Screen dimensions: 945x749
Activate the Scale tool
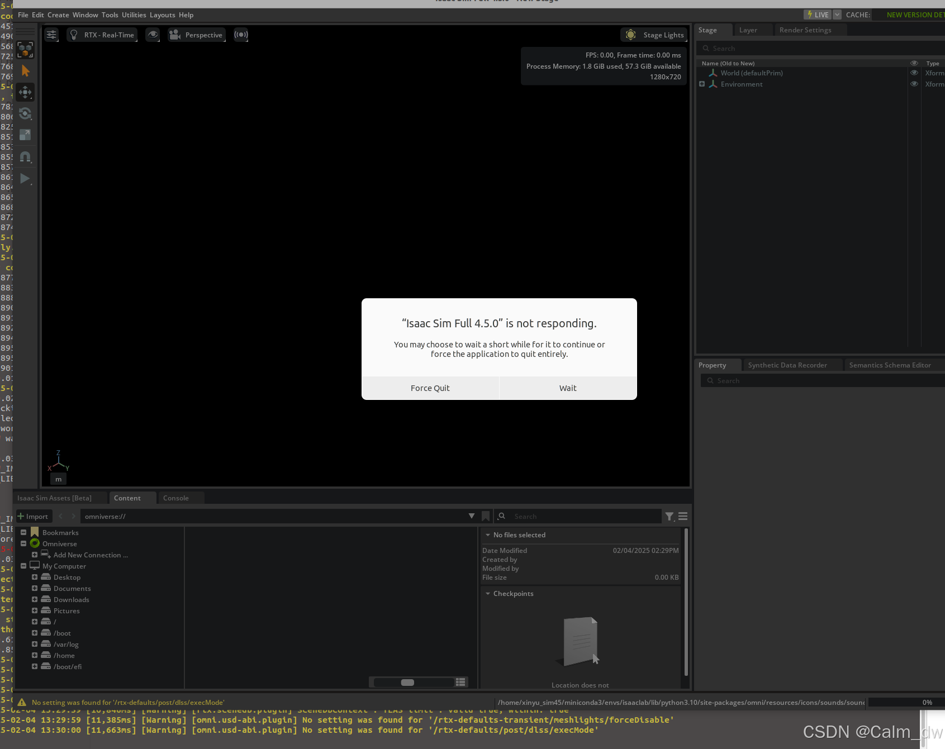(25, 135)
